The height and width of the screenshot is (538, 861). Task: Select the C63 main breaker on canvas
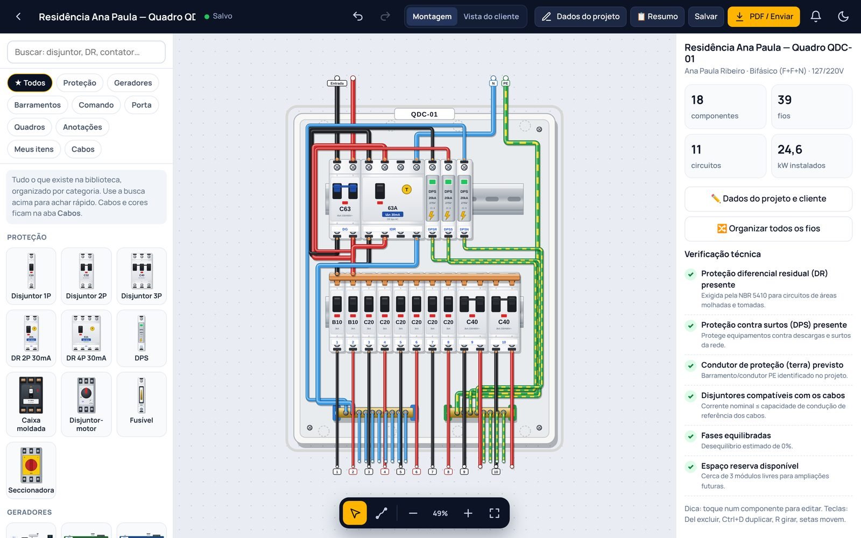pos(345,200)
